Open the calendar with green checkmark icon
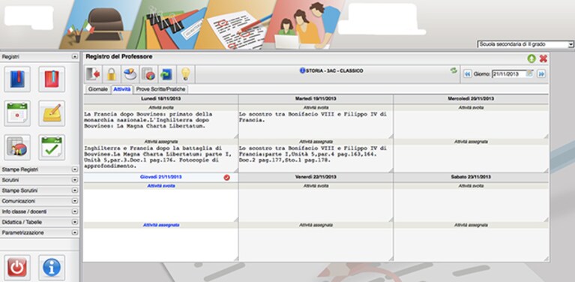 coord(52,148)
